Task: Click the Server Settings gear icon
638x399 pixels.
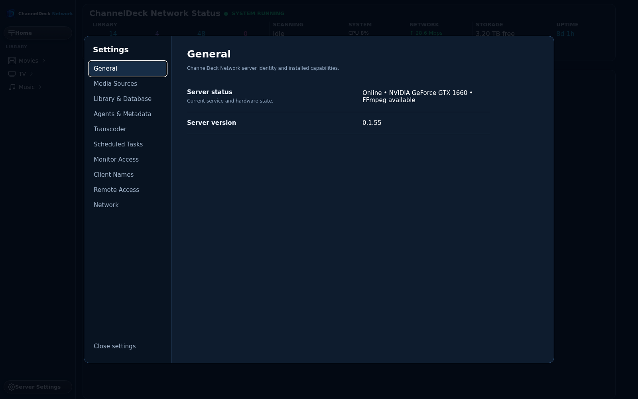Action: pyautogui.click(x=12, y=387)
